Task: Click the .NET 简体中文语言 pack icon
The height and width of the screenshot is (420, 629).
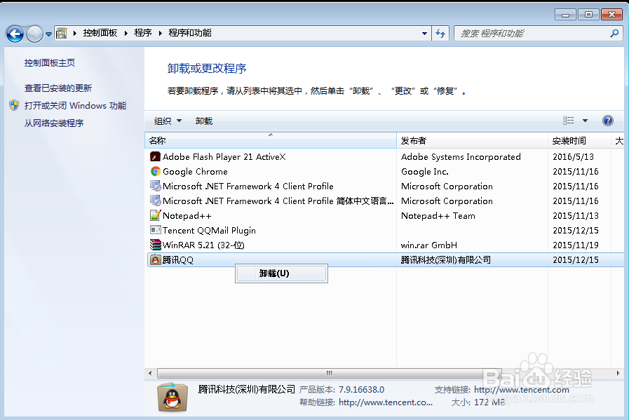Action: (x=155, y=201)
